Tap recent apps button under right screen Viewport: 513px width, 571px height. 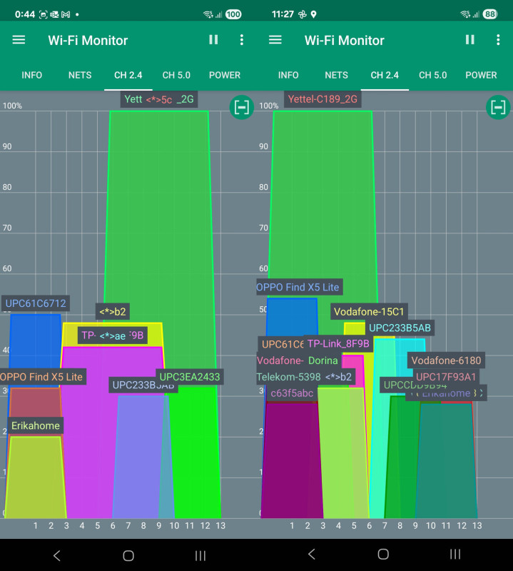click(455, 555)
